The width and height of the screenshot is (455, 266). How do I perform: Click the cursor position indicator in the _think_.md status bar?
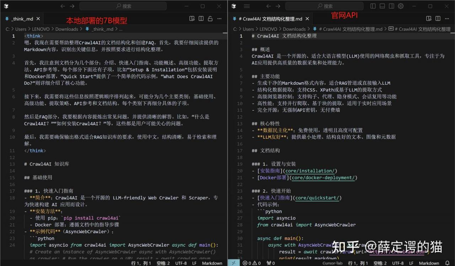[x=141, y=263]
